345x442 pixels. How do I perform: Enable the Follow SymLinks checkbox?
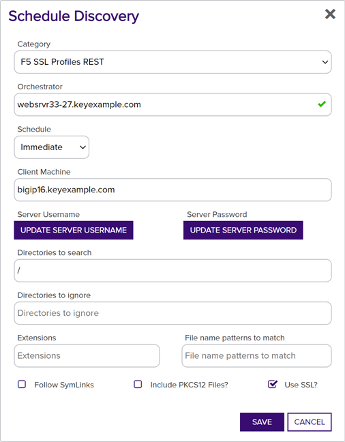22,385
